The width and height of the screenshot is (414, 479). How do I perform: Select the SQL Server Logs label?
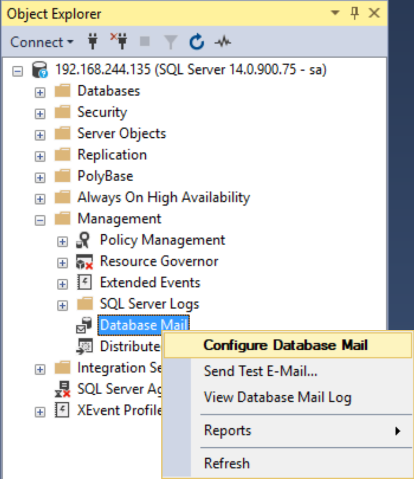coord(150,304)
